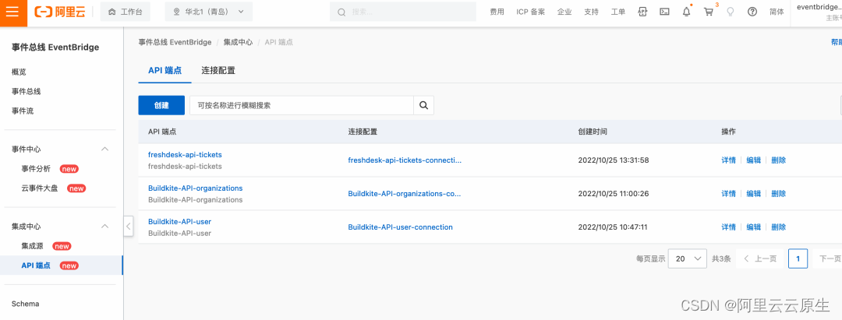
Task: Click the Alibaba Cloud logo
Action: pyautogui.click(x=59, y=12)
